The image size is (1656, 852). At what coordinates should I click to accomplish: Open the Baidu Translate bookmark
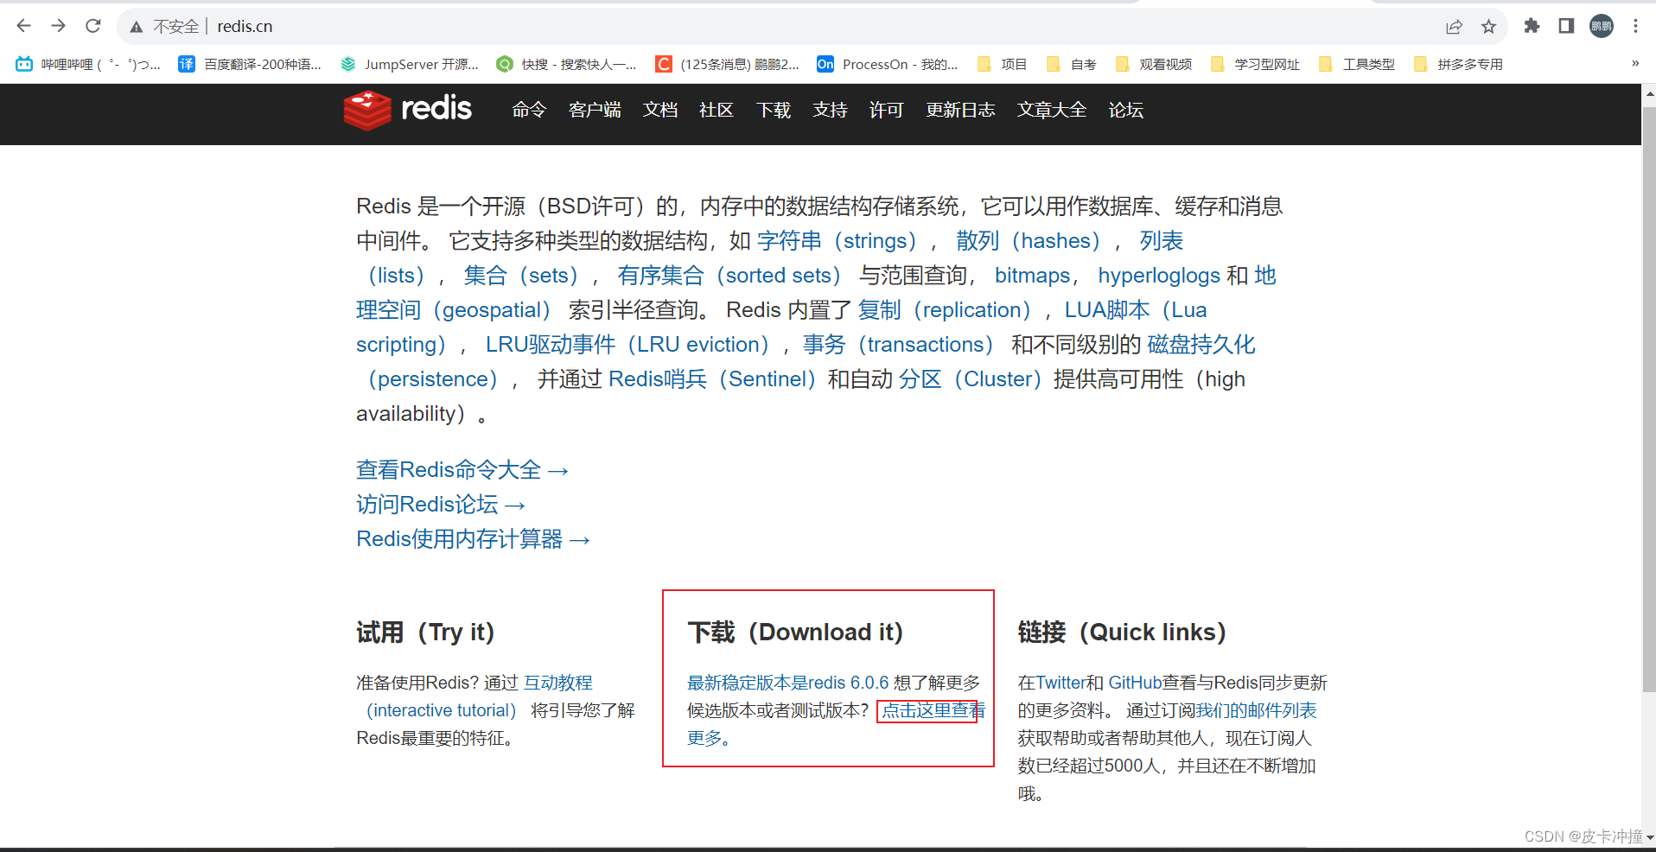[250, 64]
